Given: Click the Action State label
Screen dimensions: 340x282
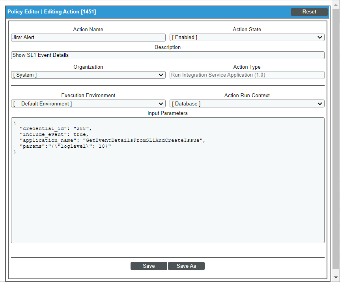Looking at the screenshot, I should (x=247, y=29).
